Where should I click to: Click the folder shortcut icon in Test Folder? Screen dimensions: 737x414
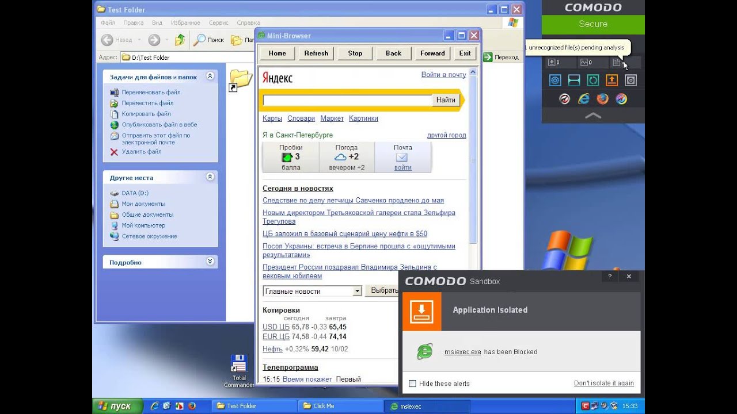coord(240,80)
